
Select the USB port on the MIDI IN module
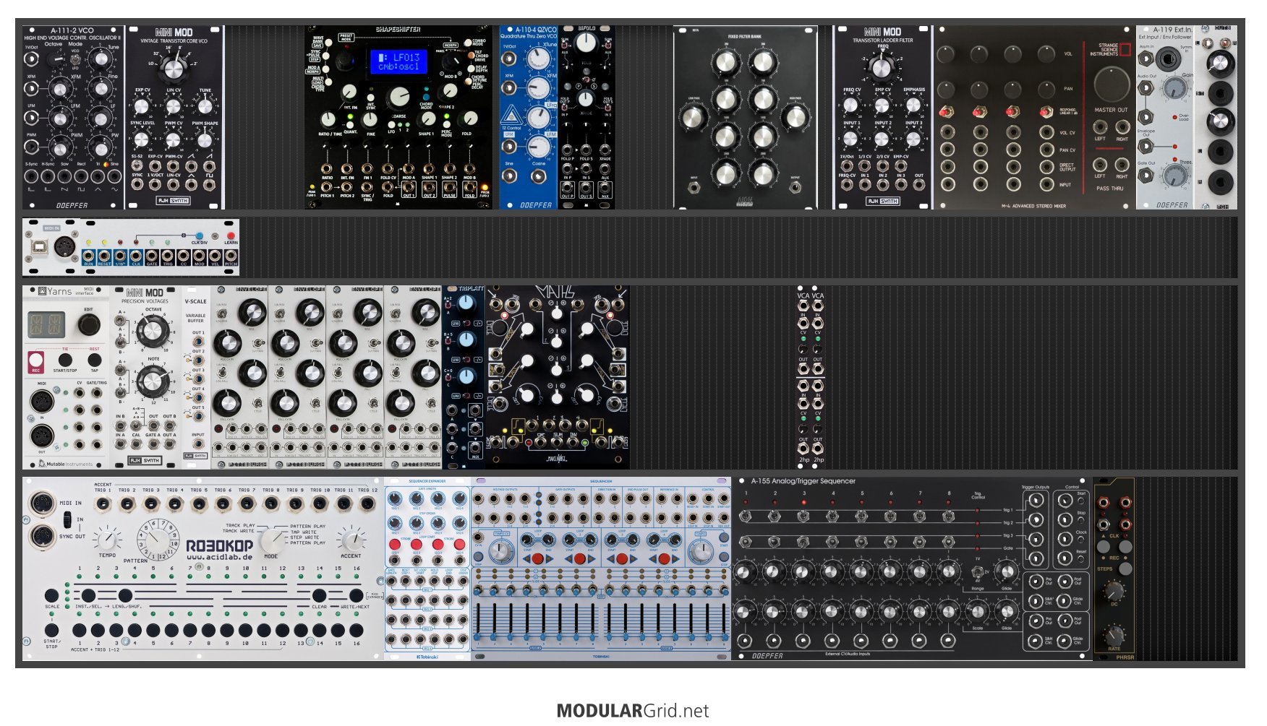click(40, 246)
